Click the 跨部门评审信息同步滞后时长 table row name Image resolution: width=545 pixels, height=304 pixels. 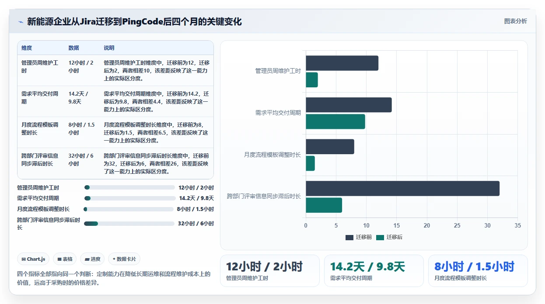click(x=40, y=159)
